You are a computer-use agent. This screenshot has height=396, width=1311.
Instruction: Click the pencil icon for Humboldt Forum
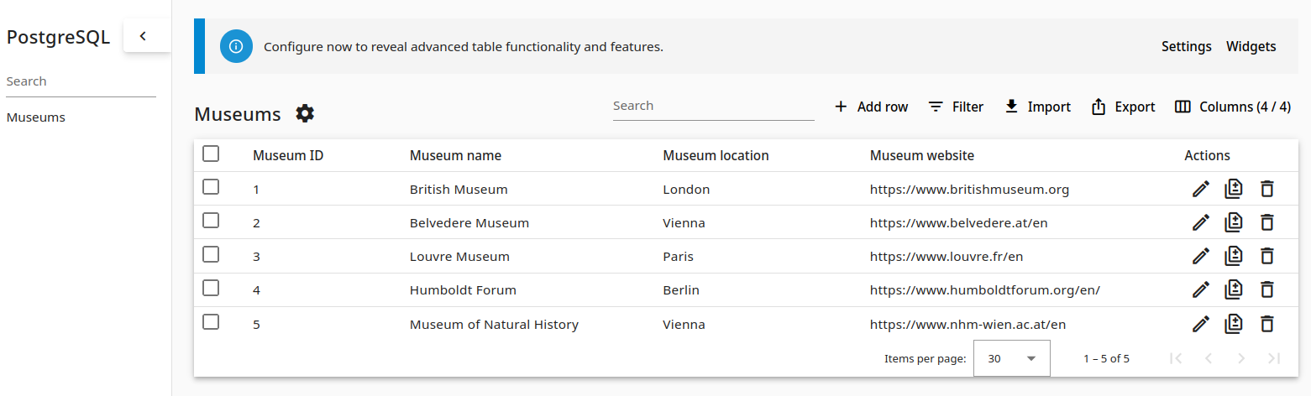tap(1200, 290)
